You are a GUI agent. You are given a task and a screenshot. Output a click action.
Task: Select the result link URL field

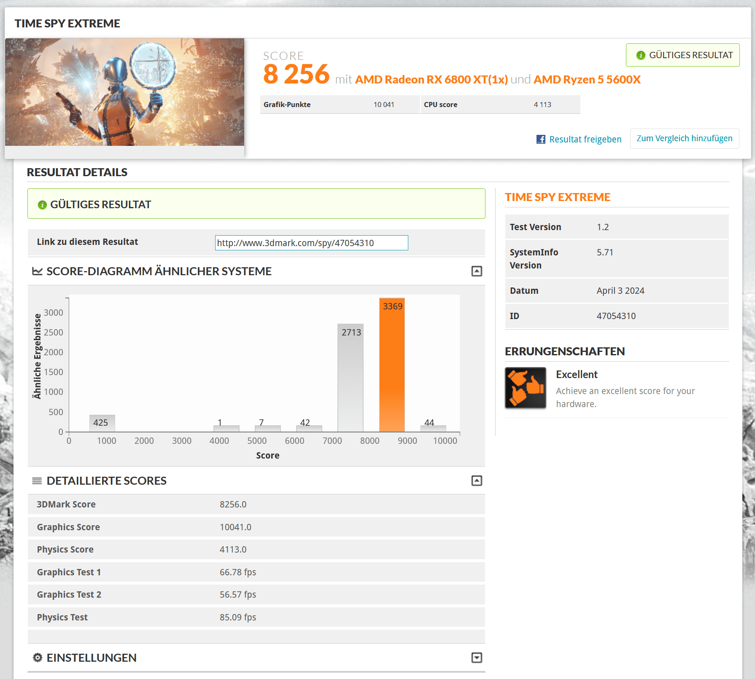(x=311, y=243)
